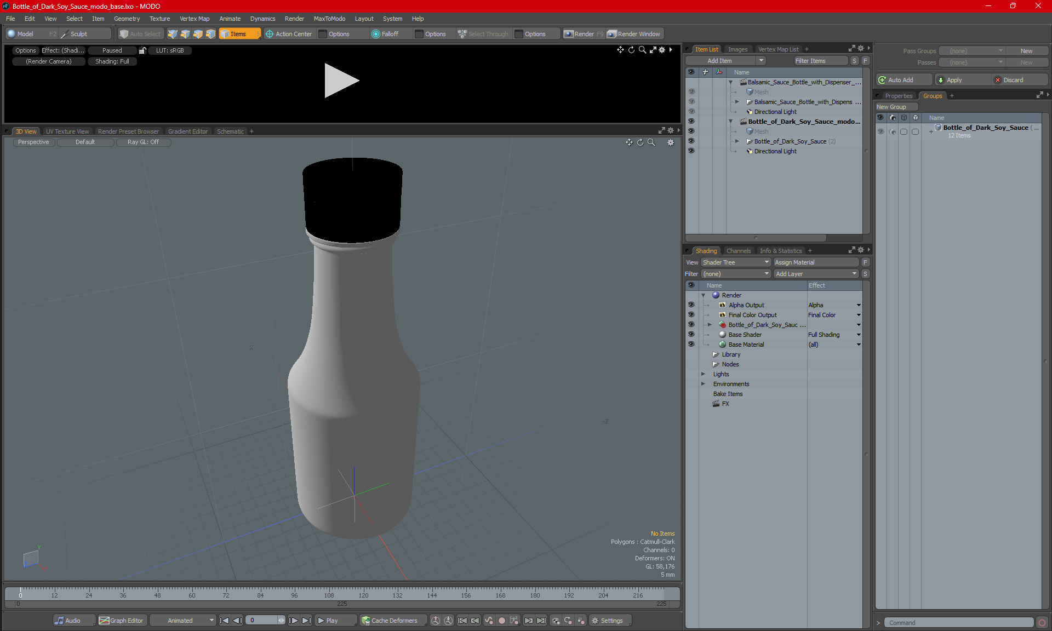Click the Assign Material button
Screen dimensions: 1052x631
(816, 262)
